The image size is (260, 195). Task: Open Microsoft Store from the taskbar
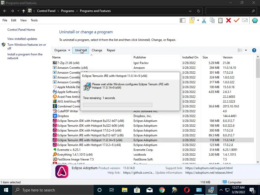click(x=137, y=190)
